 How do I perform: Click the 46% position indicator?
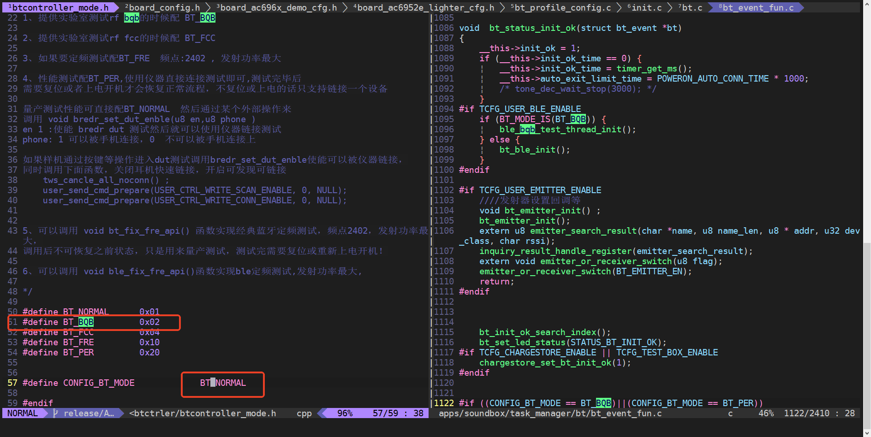tap(766, 413)
